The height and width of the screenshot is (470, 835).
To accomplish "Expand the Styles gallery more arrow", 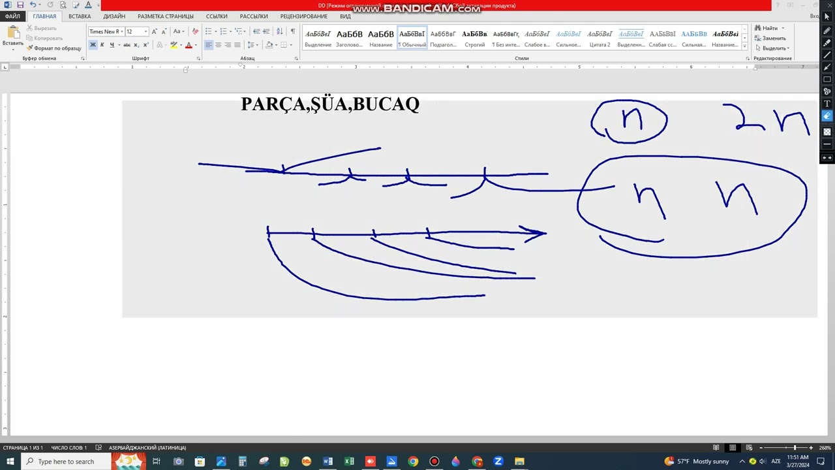I will [x=744, y=46].
